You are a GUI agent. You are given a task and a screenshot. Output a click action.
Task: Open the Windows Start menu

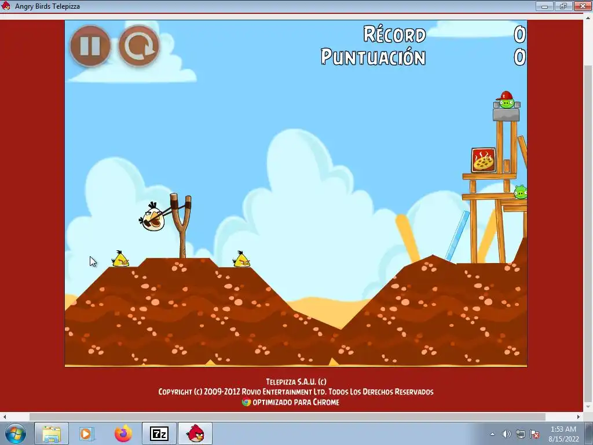[x=16, y=433]
